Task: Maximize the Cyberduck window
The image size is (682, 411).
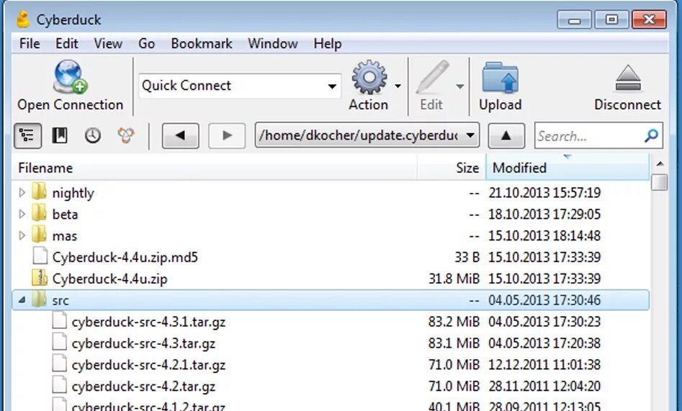Action: coord(611,19)
